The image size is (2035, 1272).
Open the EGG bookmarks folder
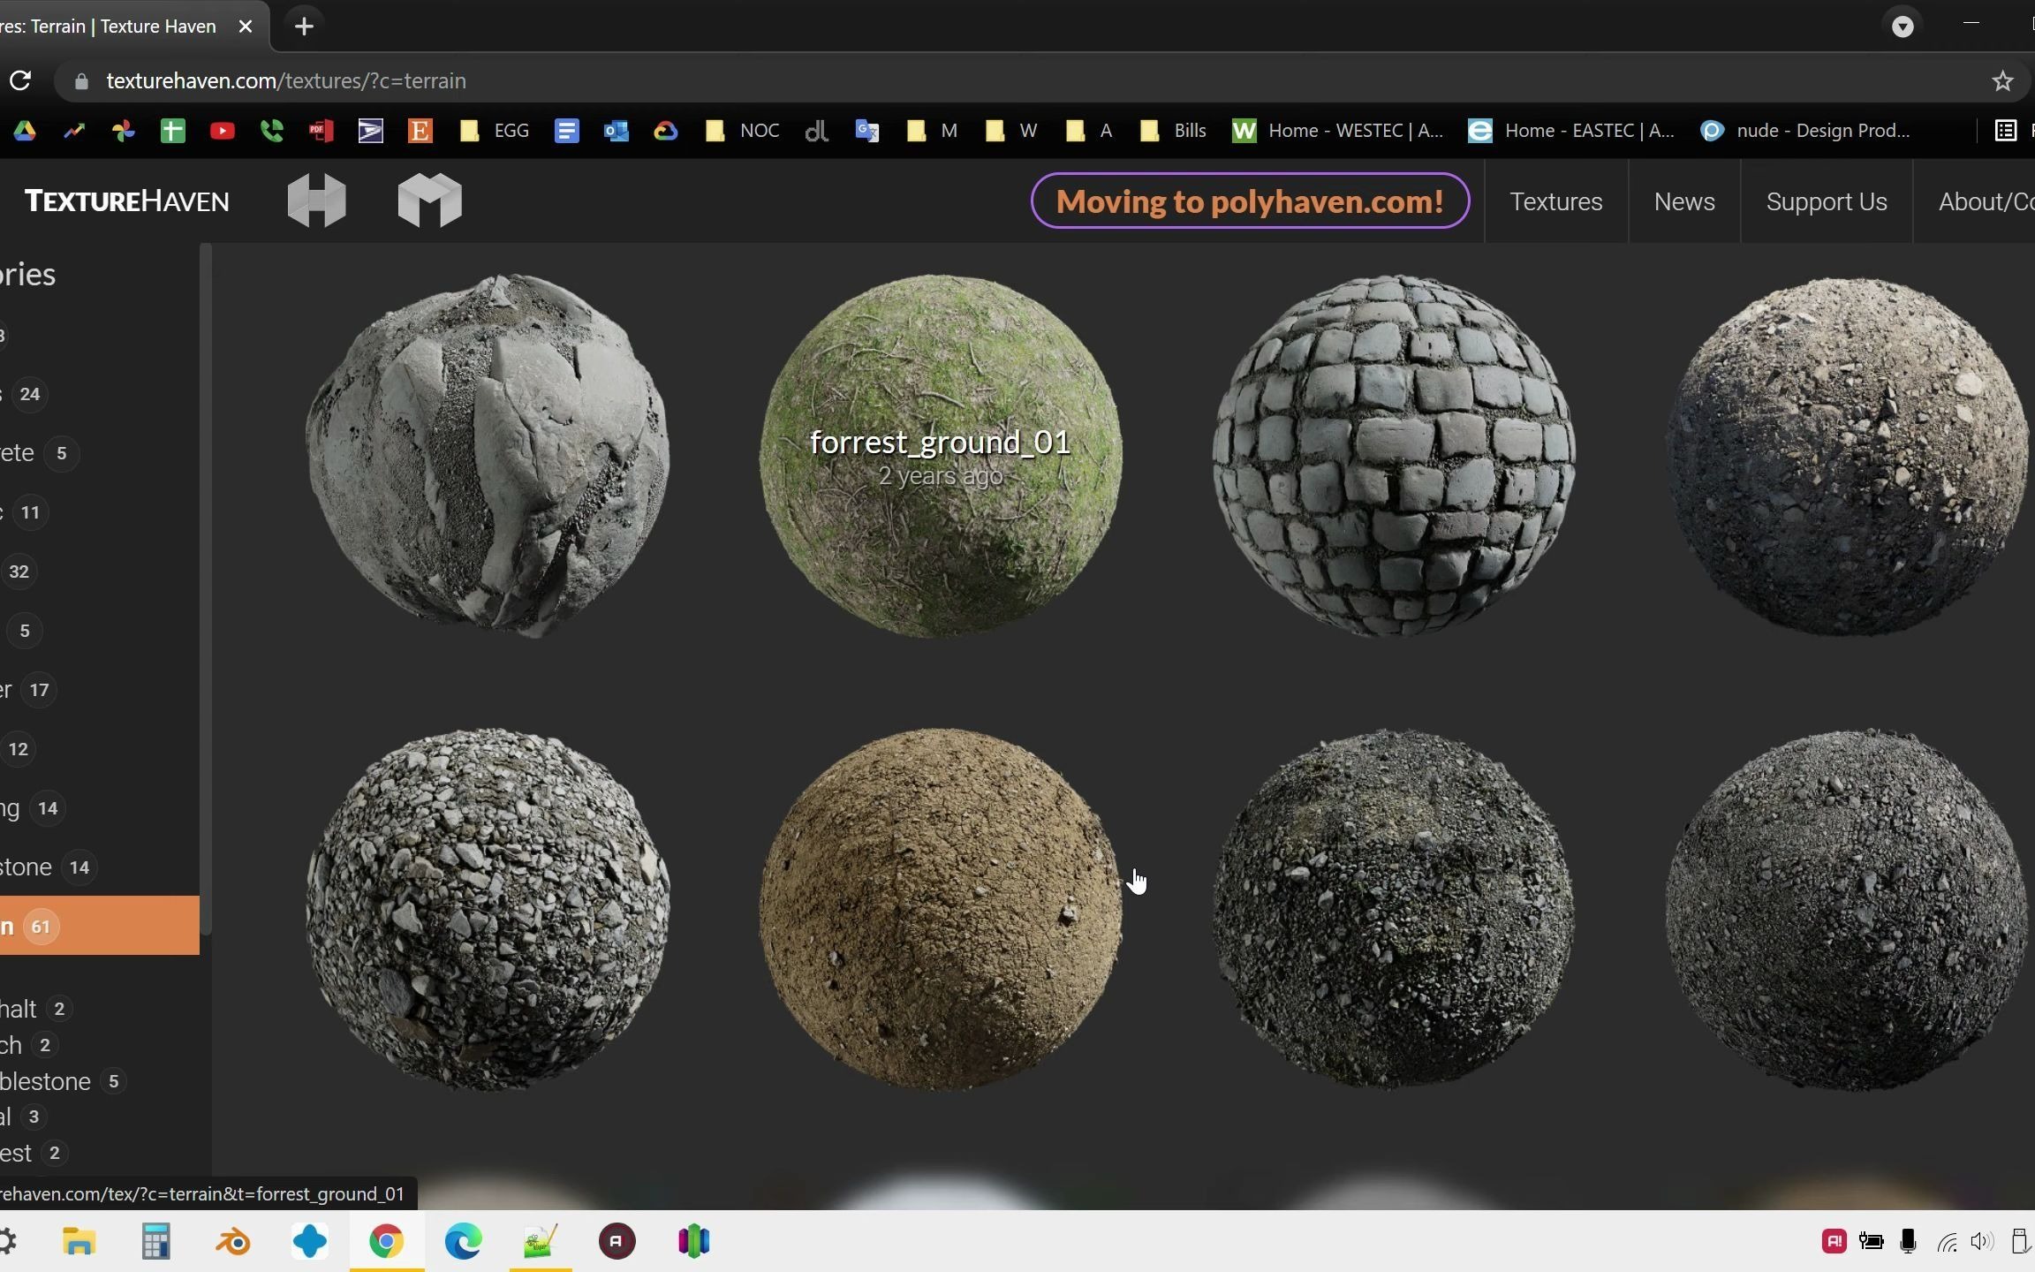coord(495,132)
